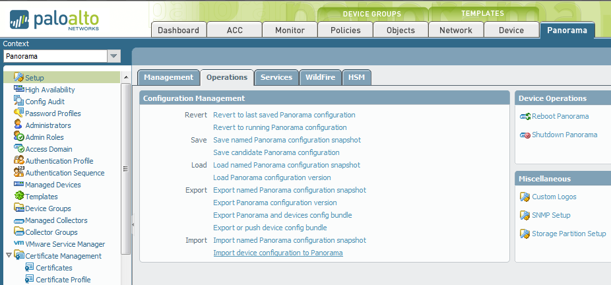
Task: Click the Access Domain icon
Action: click(x=18, y=148)
